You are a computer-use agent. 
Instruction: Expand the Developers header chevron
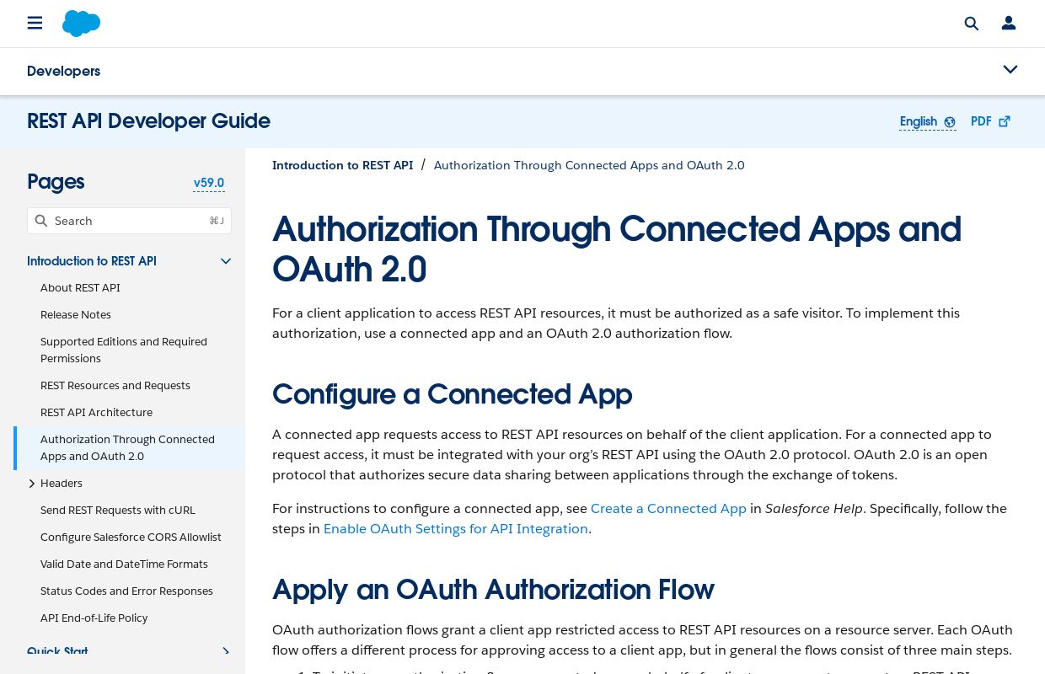(1010, 69)
